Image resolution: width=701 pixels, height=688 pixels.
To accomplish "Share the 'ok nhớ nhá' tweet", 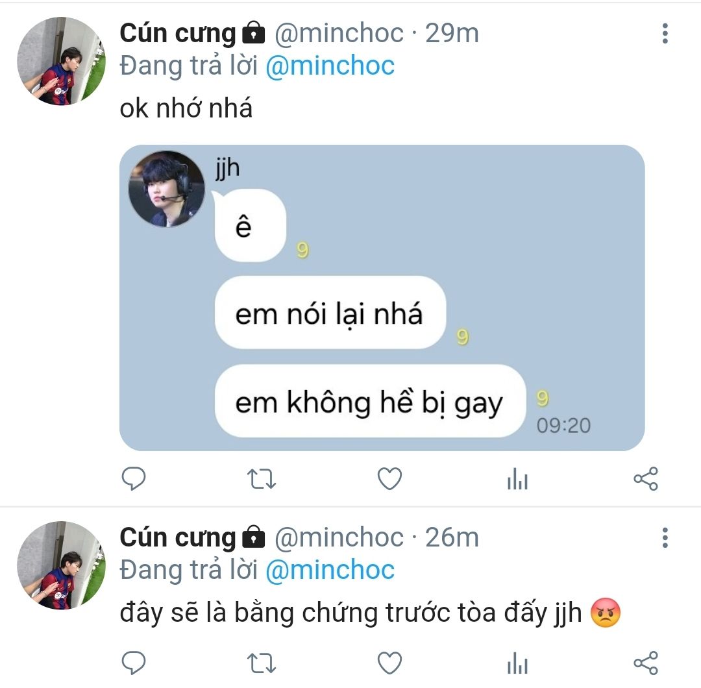I will click(x=646, y=478).
